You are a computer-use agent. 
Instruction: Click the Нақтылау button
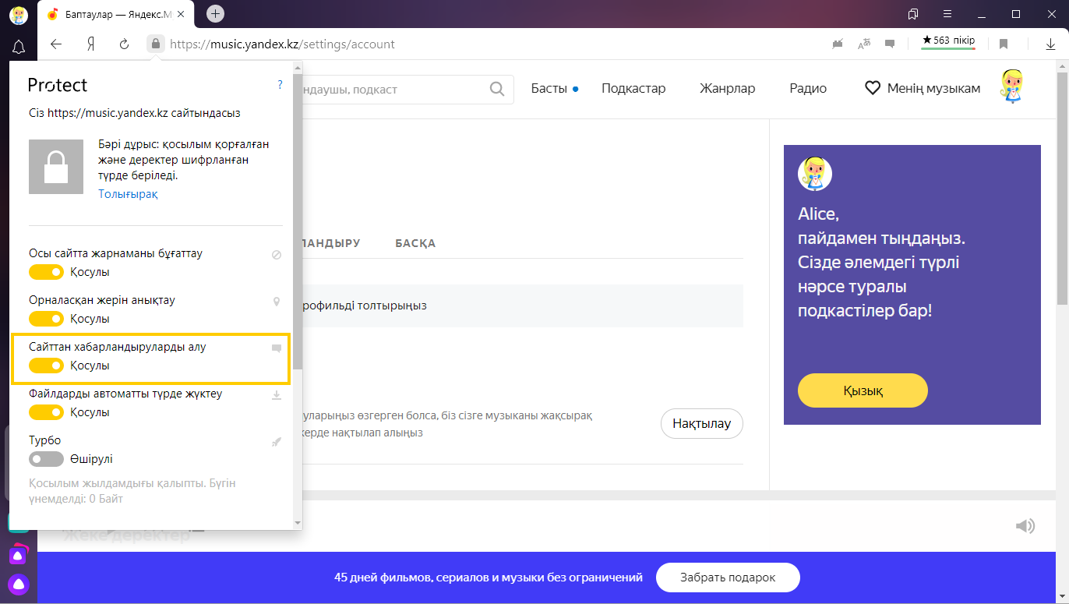click(701, 424)
